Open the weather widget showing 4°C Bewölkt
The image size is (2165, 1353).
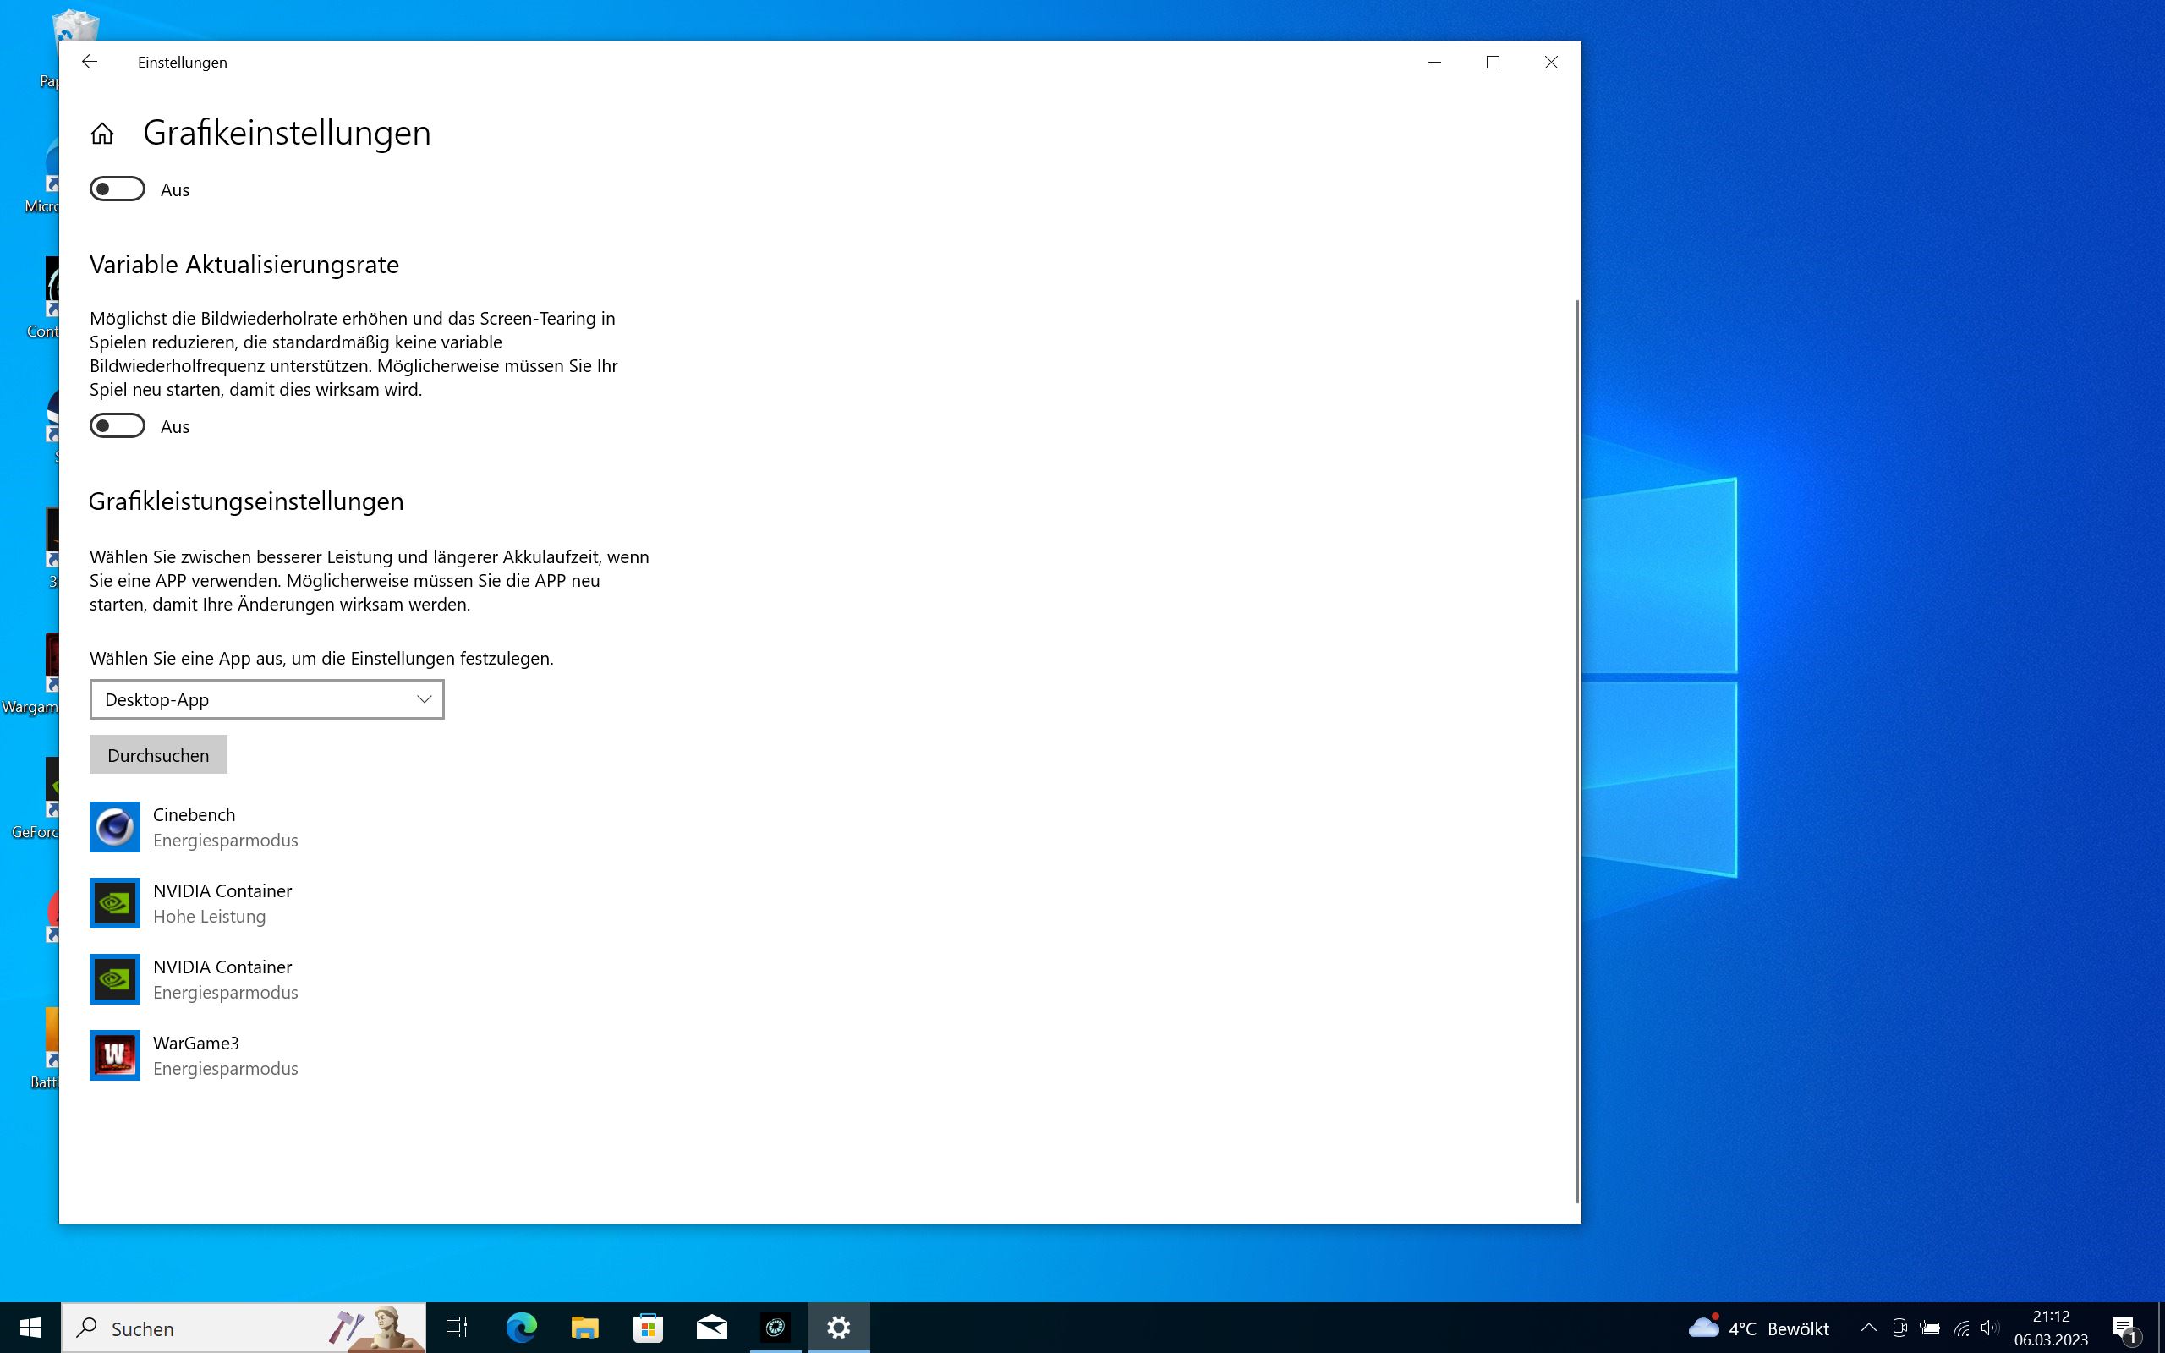pyautogui.click(x=1758, y=1328)
